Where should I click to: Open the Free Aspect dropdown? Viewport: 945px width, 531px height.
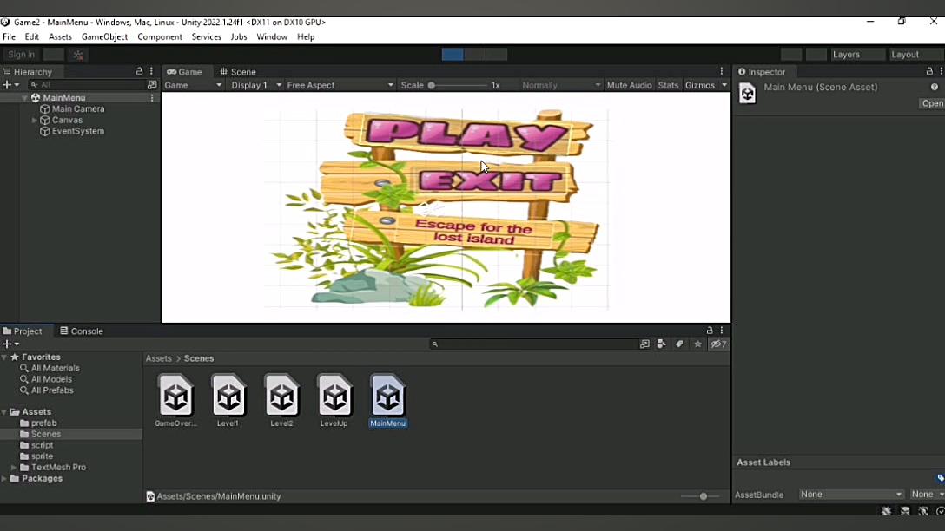point(340,86)
